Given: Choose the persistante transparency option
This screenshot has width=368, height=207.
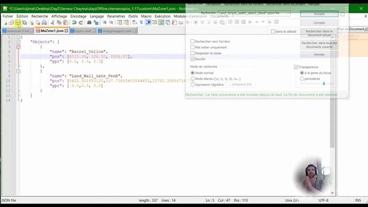Looking at the screenshot, I should click(x=302, y=79).
